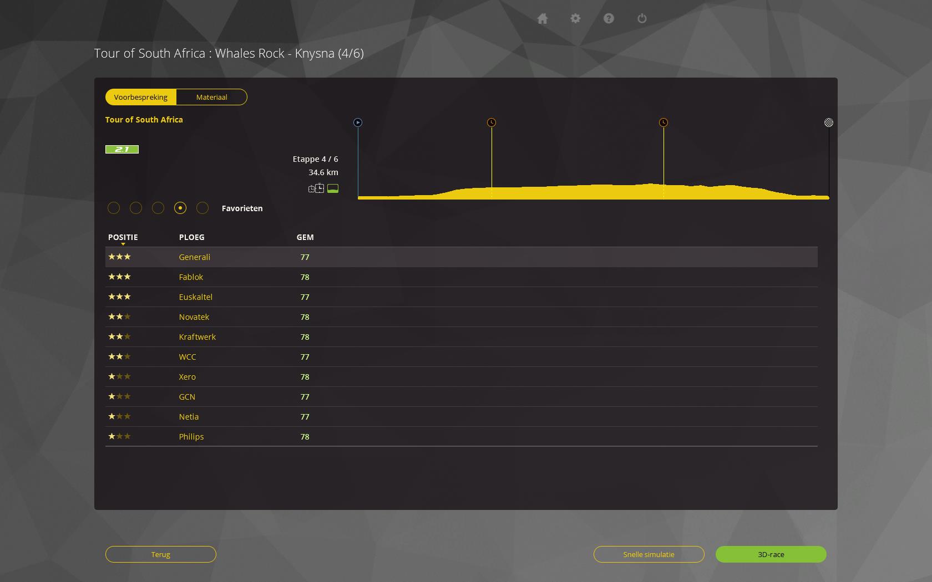
Task: Click the 34.6 km distance label
Action: (x=323, y=172)
